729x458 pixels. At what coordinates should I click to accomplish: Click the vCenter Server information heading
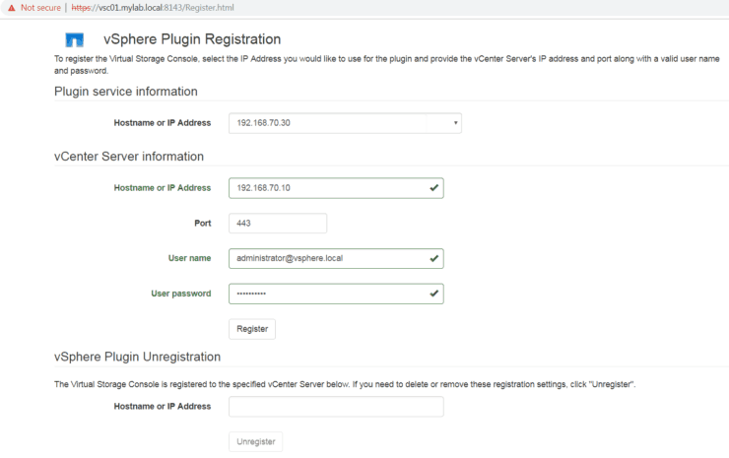point(129,157)
